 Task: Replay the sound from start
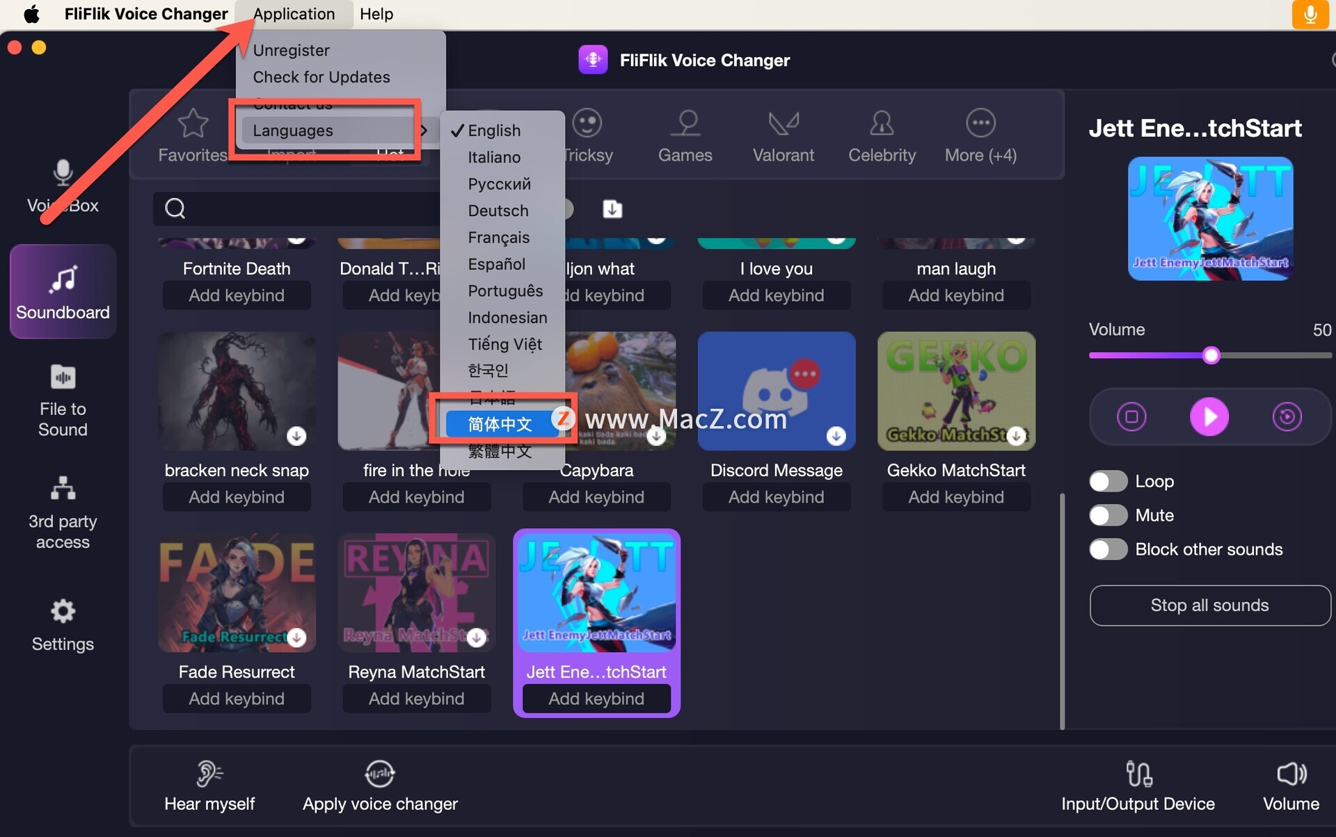1287,416
